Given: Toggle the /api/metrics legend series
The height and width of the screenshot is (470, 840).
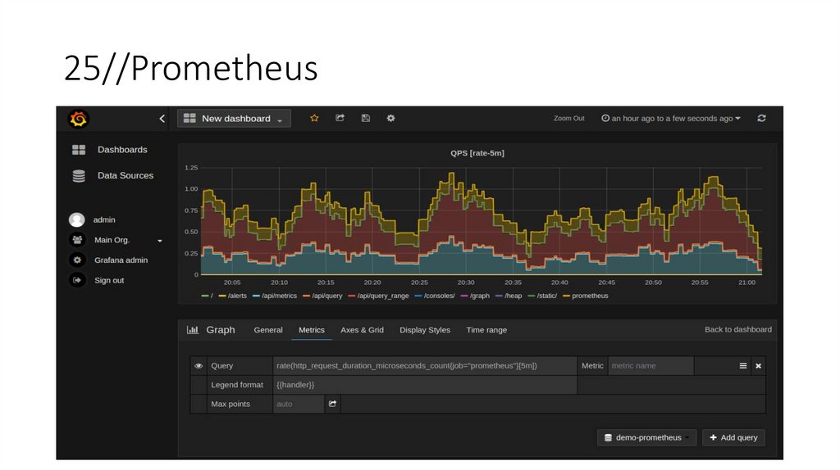Looking at the screenshot, I should pos(274,296).
